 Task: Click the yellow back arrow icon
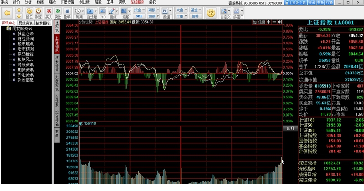point(7,12)
